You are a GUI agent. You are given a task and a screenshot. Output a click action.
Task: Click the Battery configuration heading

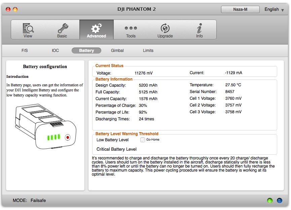coord(45,67)
